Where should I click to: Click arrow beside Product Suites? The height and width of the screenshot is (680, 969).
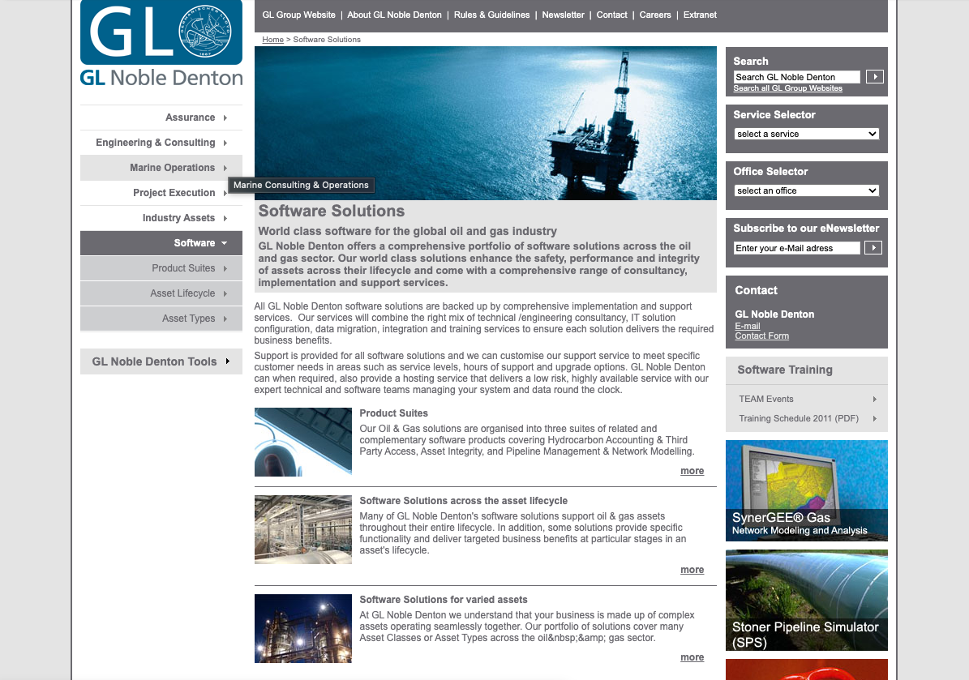click(225, 268)
